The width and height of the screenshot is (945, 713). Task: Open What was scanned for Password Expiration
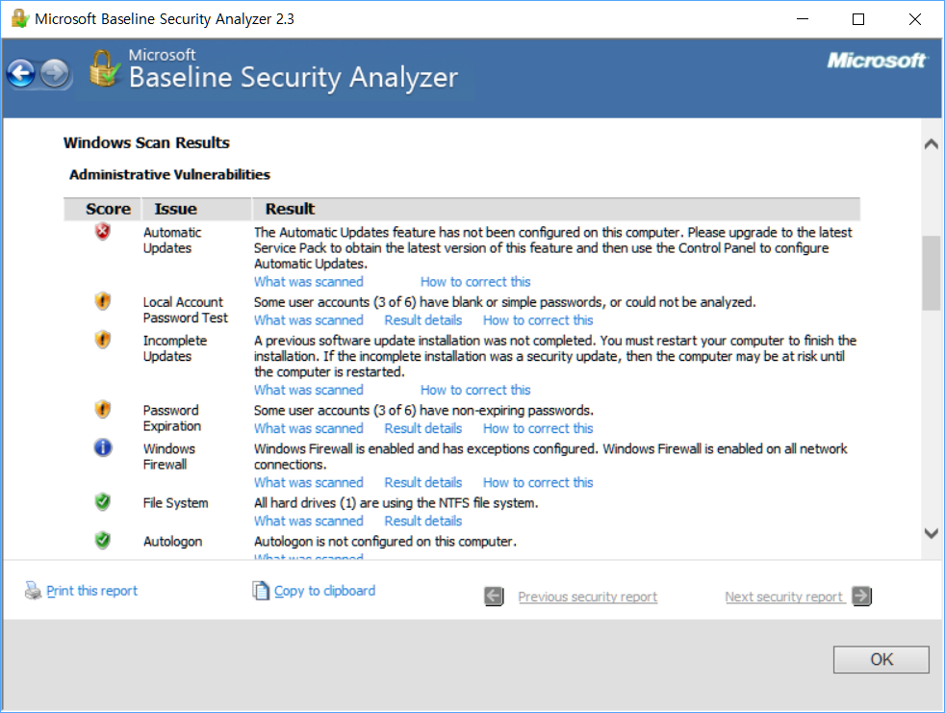309,428
